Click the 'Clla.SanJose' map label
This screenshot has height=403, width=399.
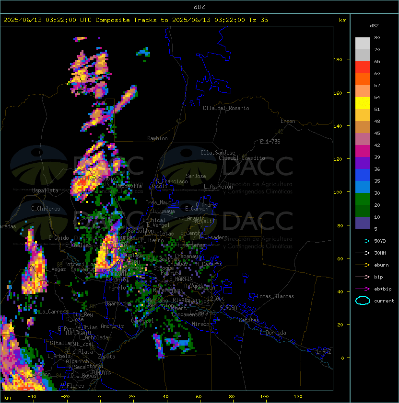pos(218,153)
